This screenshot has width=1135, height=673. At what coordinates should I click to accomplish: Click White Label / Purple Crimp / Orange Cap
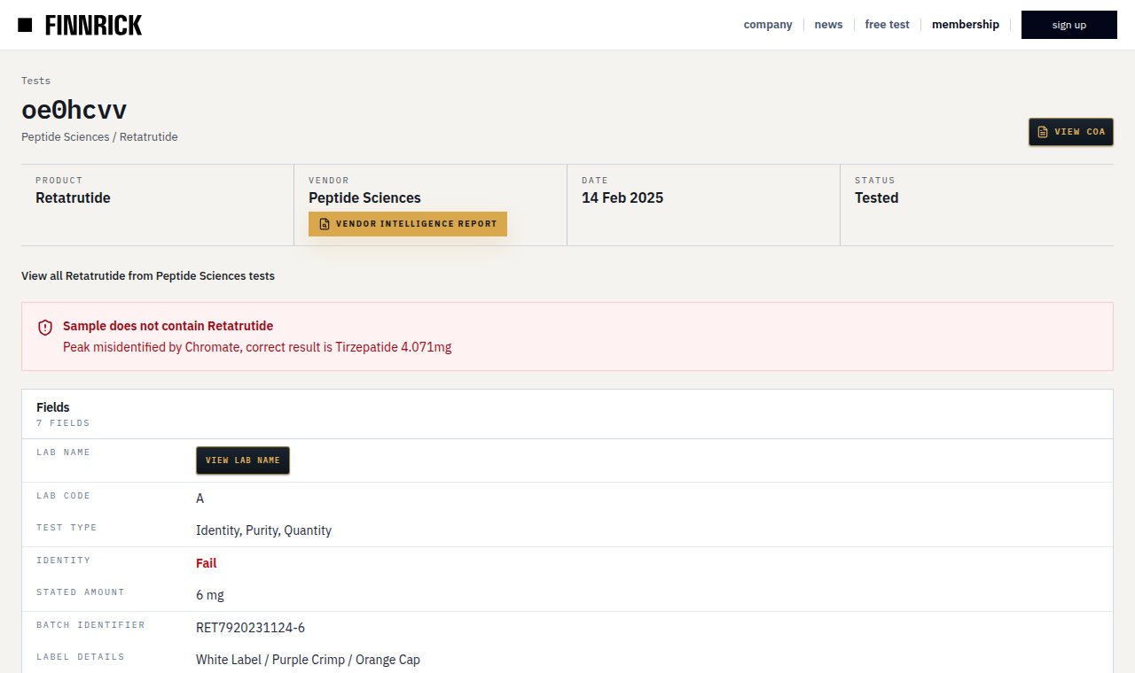coord(308,660)
